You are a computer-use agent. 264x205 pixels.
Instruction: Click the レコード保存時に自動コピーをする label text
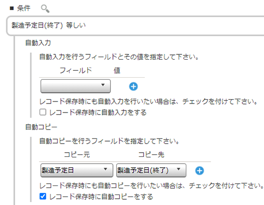(101, 197)
